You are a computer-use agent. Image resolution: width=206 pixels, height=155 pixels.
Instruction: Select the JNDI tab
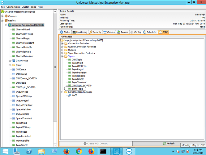click(163, 32)
